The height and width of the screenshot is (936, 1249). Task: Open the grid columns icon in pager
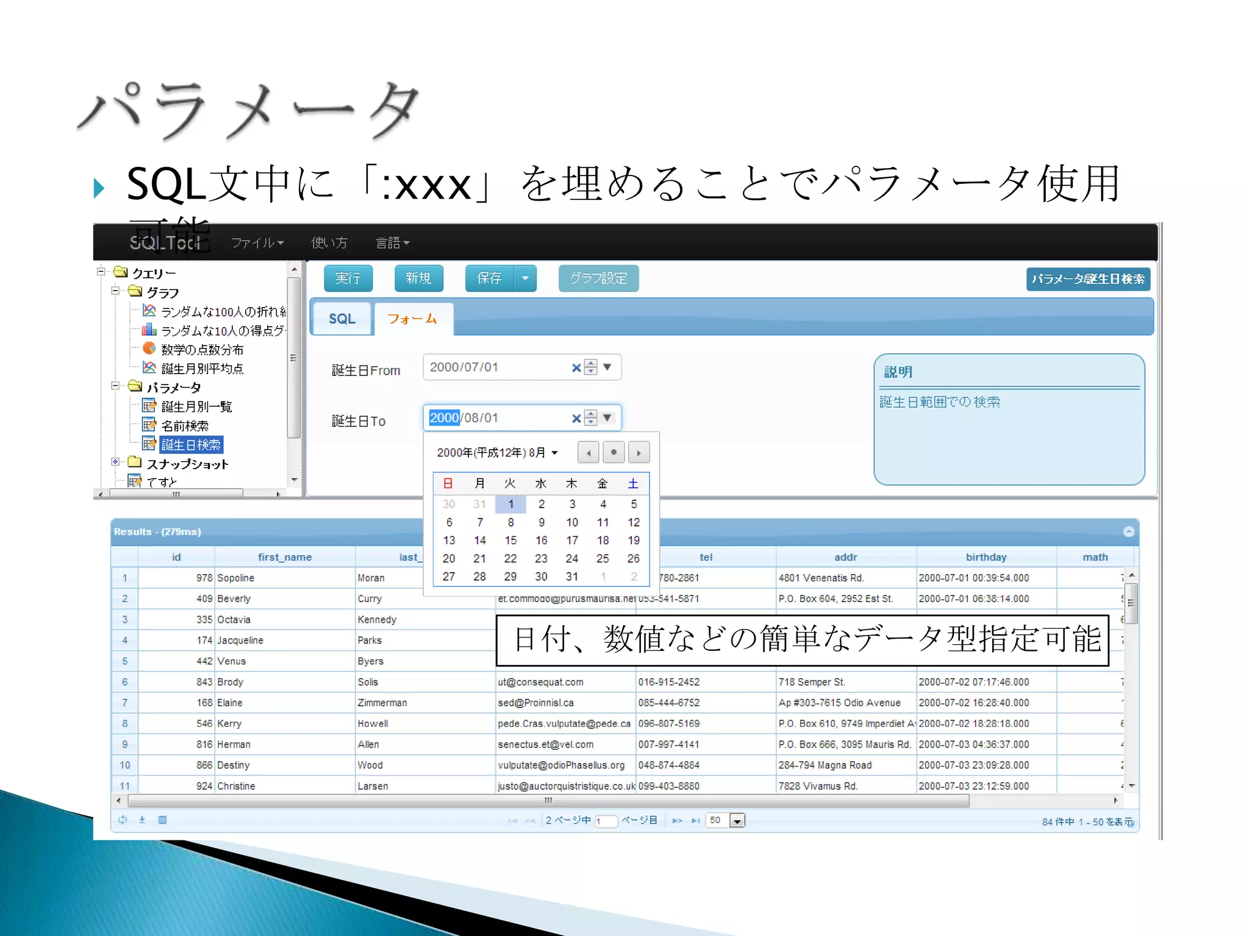click(x=162, y=820)
